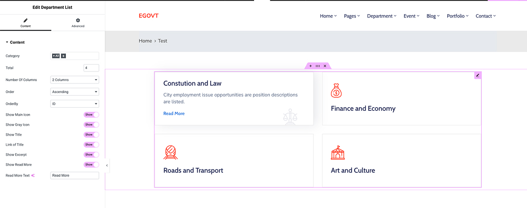Open Number Of Columns dropdown
The width and height of the screenshot is (527, 208).
(75, 80)
